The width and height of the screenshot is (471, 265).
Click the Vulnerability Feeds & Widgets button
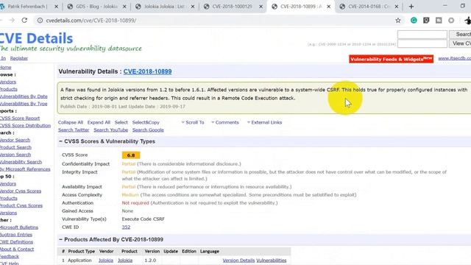[x=391, y=59]
